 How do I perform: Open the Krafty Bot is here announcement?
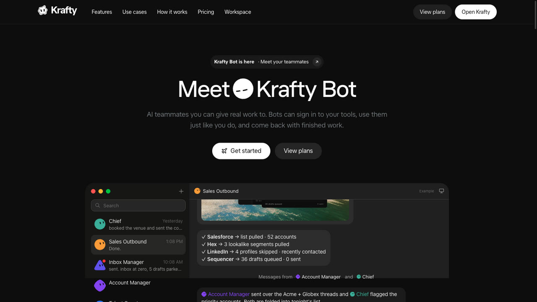[267, 62]
